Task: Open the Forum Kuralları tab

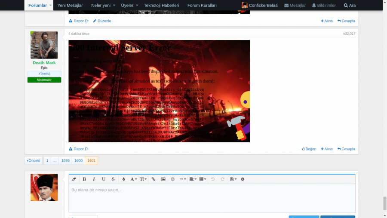Action: [202, 6]
